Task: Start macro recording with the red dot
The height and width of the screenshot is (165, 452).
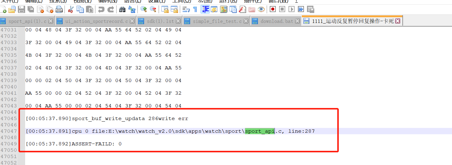Action: coord(273,10)
